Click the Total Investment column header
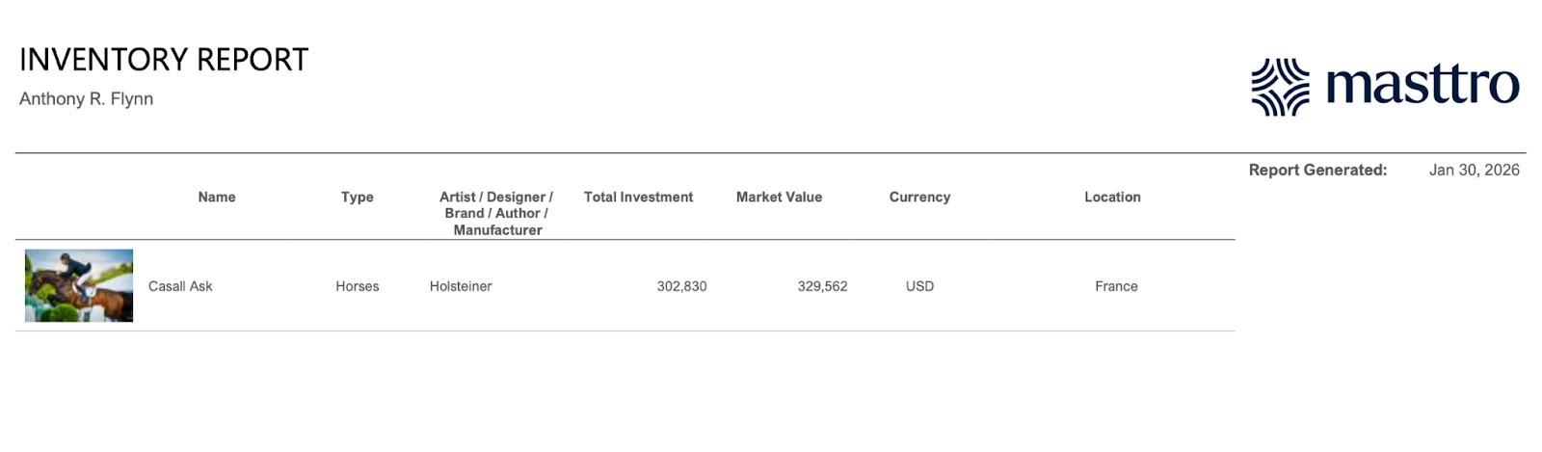The height and width of the screenshot is (452, 1542). click(x=638, y=197)
